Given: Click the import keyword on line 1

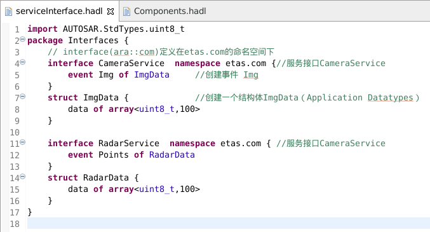Looking at the screenshot, I should [43, 29].
